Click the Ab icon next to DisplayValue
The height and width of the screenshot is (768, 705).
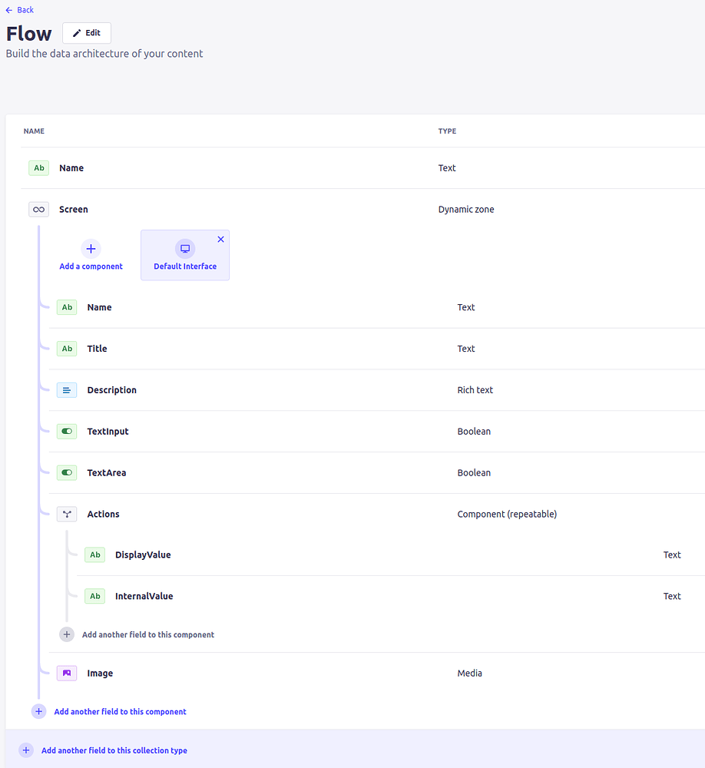coord(94,554)
